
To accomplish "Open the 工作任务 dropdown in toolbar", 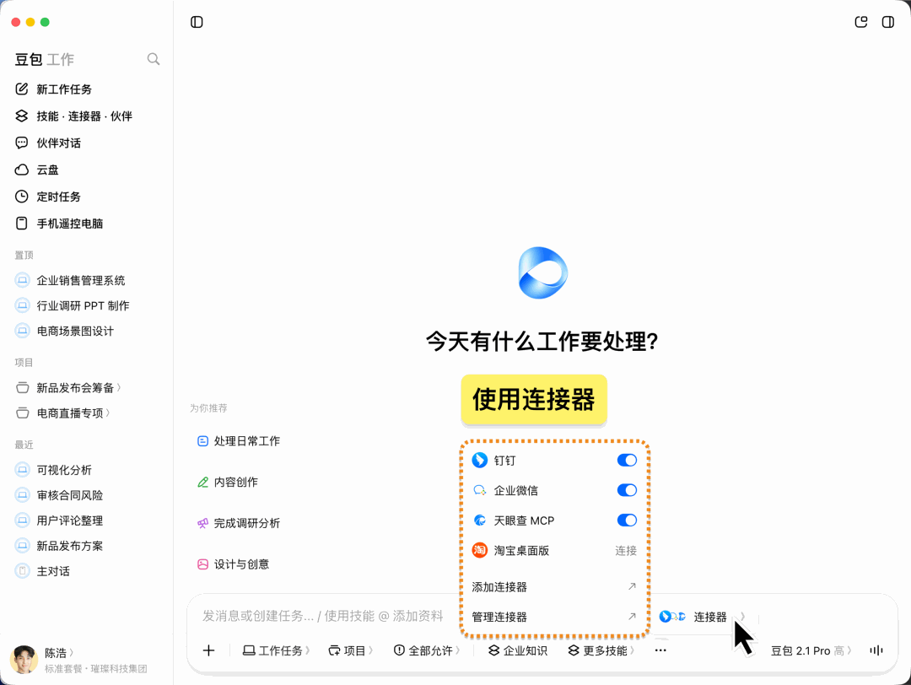I will (x=276, y=650).
